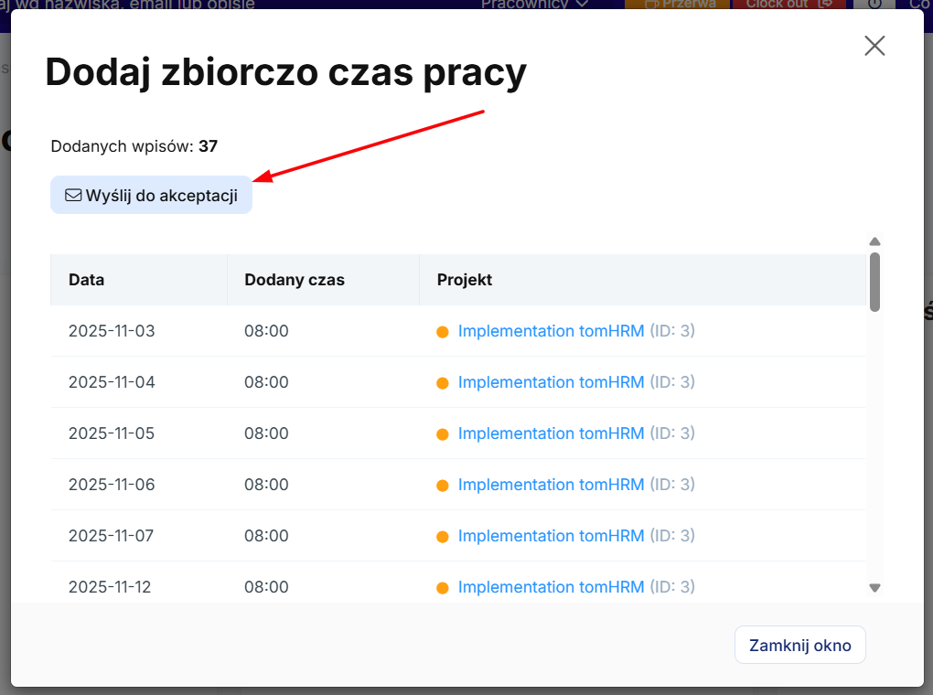This screenshot has width=933, height=695.
Task: Click the scrollbar down arrow in the table
Action: (x=874, y=588)
